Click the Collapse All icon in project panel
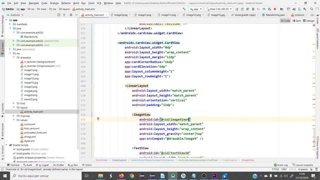Image resolution: width=320 pixels, height=180 pixels. pos(64,15)
